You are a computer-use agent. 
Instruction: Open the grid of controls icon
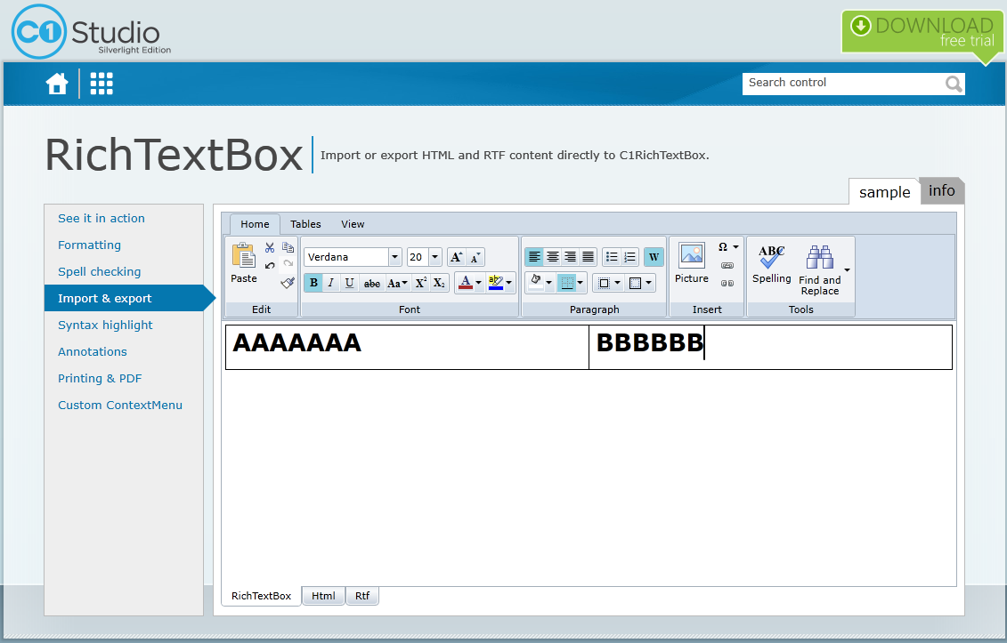click(102, 84)
